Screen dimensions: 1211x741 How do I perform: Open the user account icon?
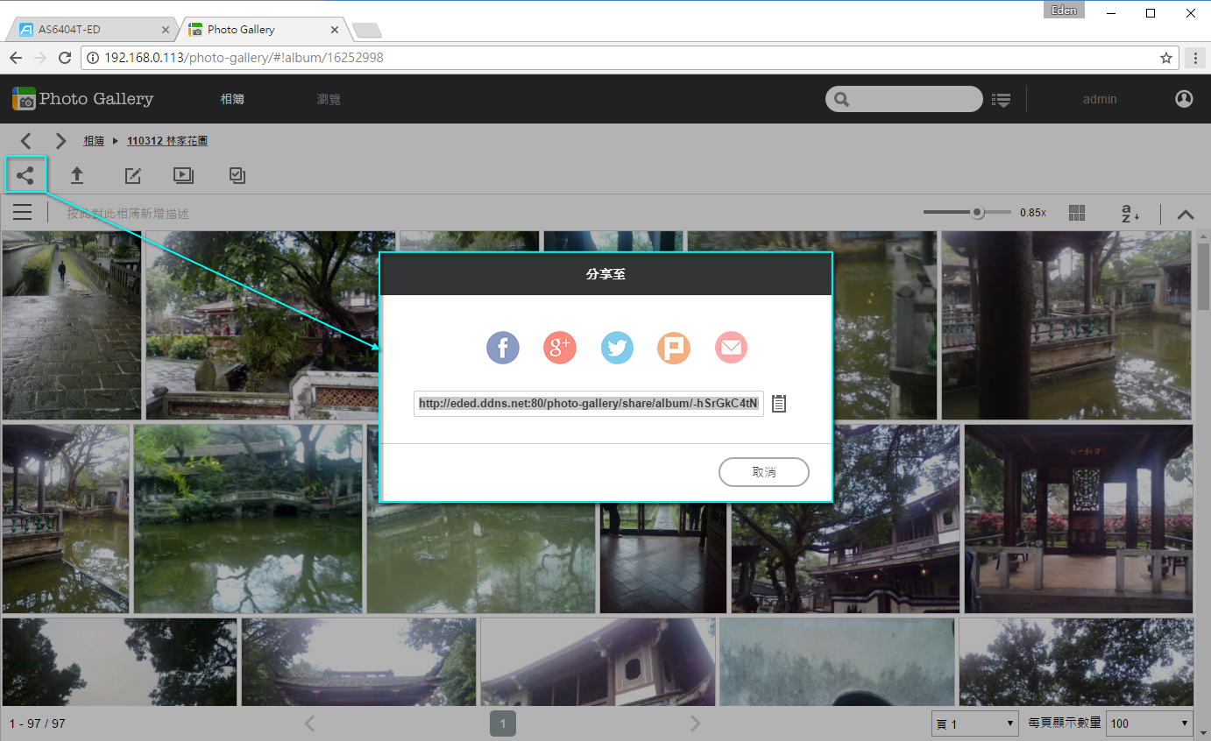pyautogui.click(x=1184, y=99)
